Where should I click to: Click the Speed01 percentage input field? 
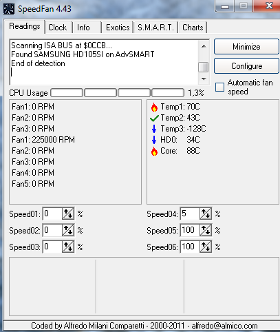coord(52,214)
